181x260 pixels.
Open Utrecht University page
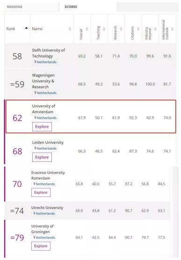[47, 208]
